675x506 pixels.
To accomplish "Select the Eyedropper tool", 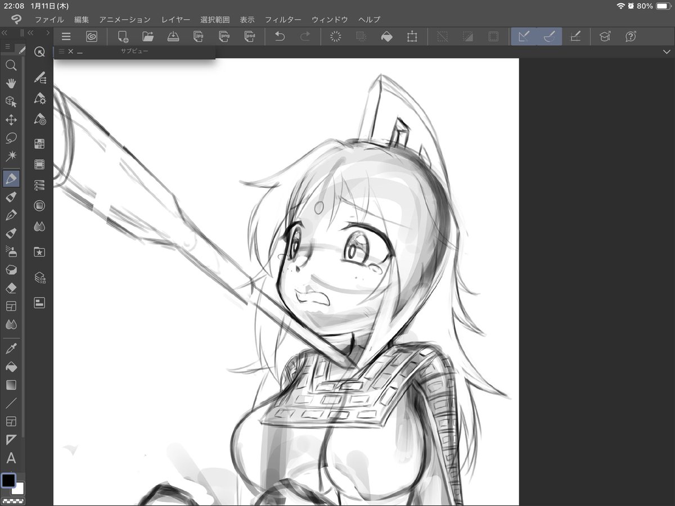I will [x=11, y=349].
